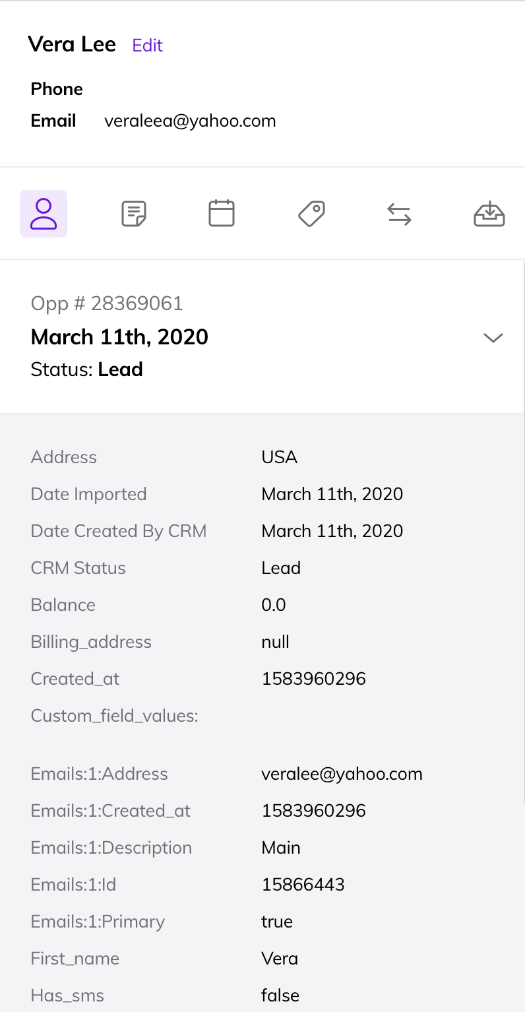Open the calendar icon tab
The height and width of the screenshot is (1012, 525).
[222, 214]
